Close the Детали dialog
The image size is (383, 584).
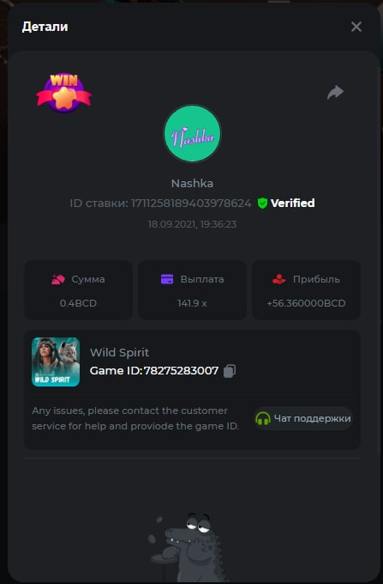pos(356,27)
